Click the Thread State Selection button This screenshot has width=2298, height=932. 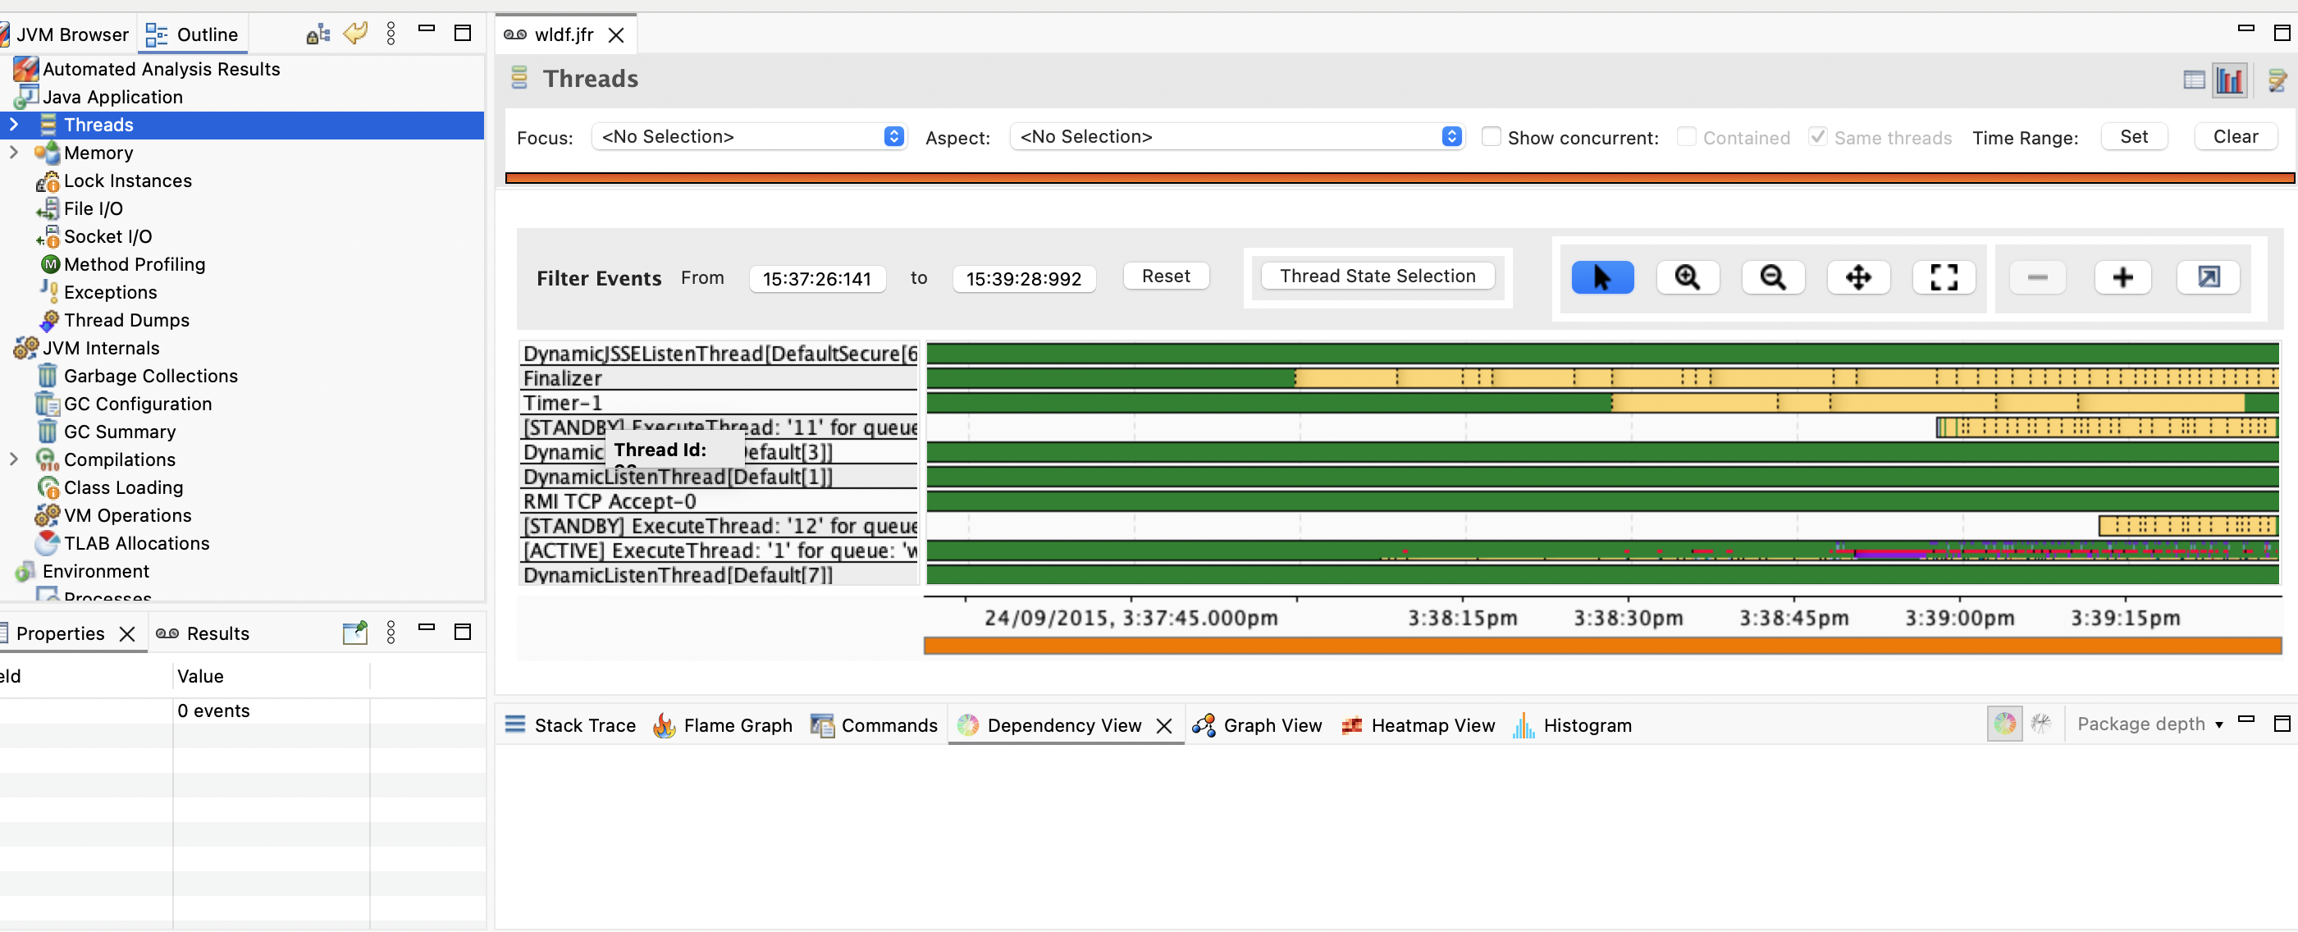(x=1377, y=276)
